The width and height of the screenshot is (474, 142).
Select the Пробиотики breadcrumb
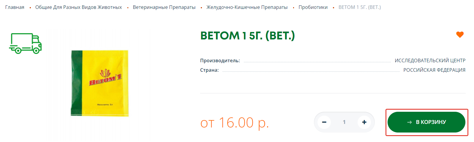313,7
